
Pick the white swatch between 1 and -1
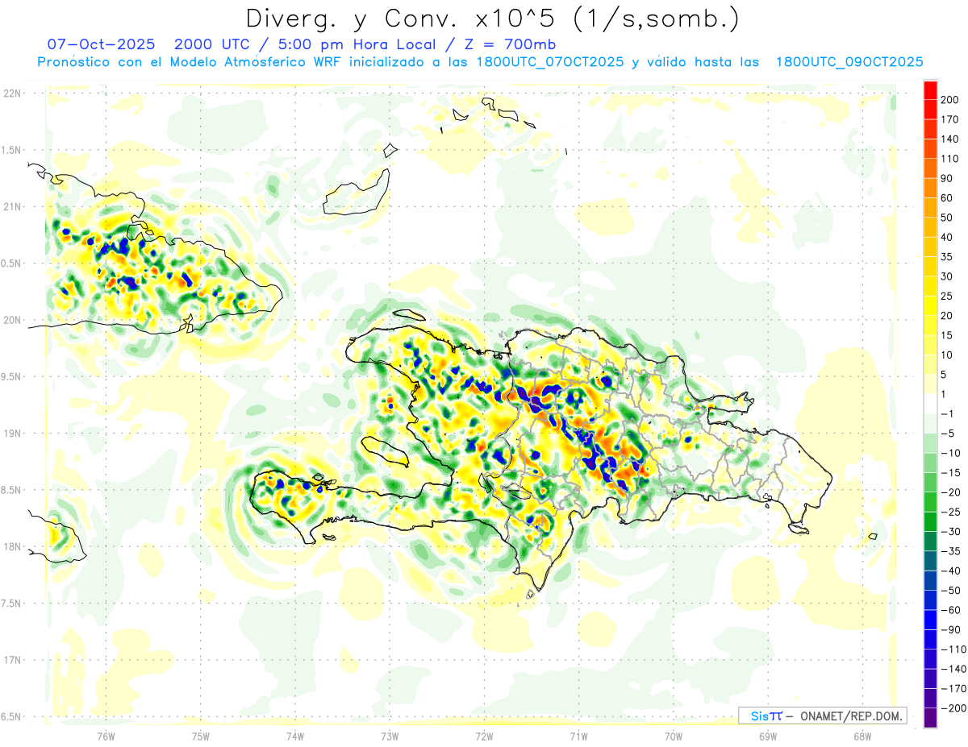pyautogui.click(x=930, y=404)
